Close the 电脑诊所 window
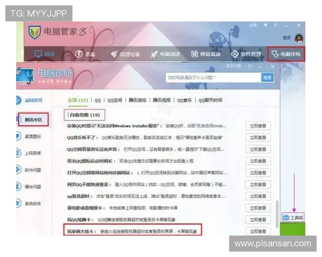The image size is (322, 257). click(x=273, y=66)
